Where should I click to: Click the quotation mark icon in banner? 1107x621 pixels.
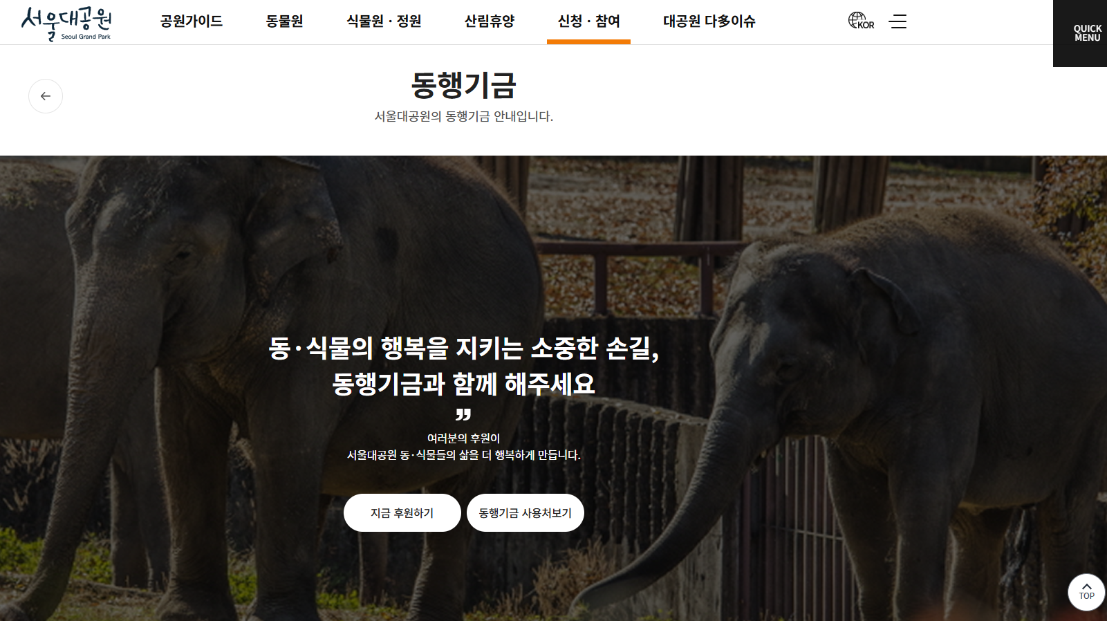coord(463,414)
